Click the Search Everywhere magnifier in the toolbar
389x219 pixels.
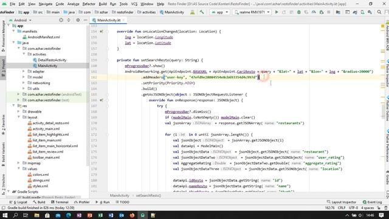pyautogui.click(x=379, y=12)
